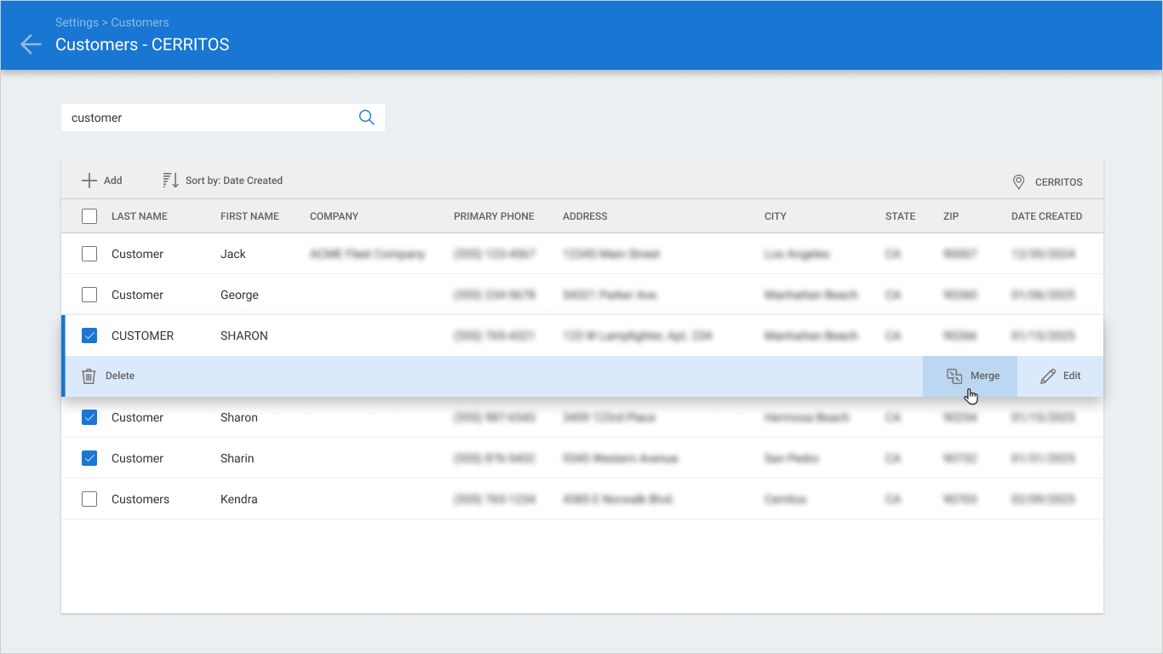Click the last name CUSTOMER uppercase cell
The width and height of the screenshot is (1163, 654).
pos(142,336)
